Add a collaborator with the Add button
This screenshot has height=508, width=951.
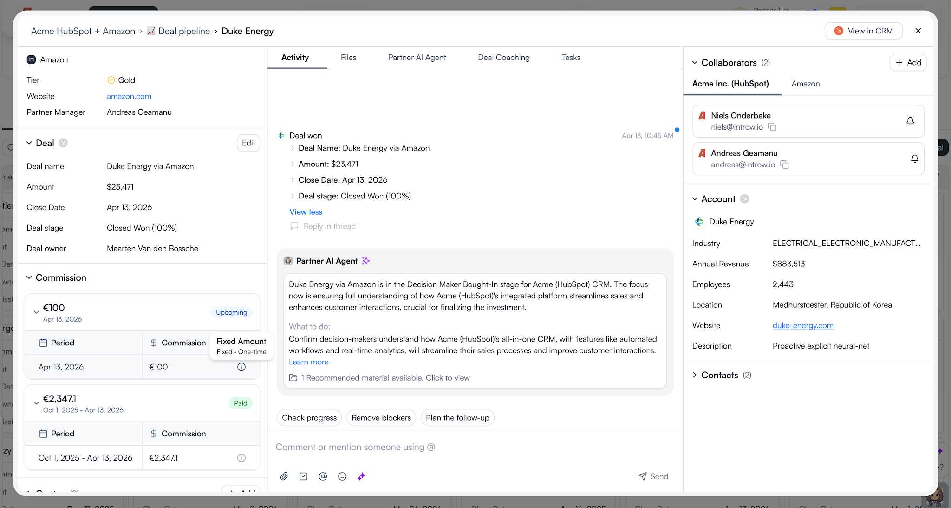tap(908, 63)
